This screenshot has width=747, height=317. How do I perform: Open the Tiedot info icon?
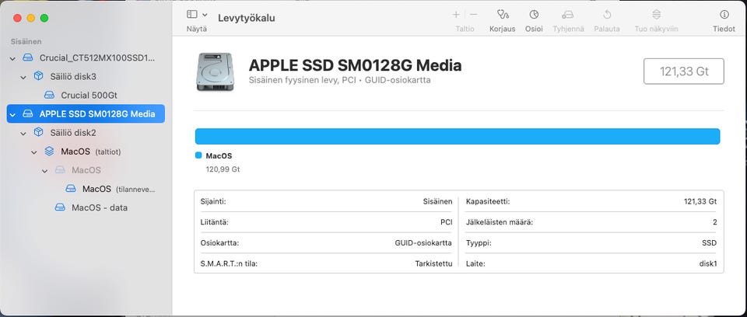[724, 15]
